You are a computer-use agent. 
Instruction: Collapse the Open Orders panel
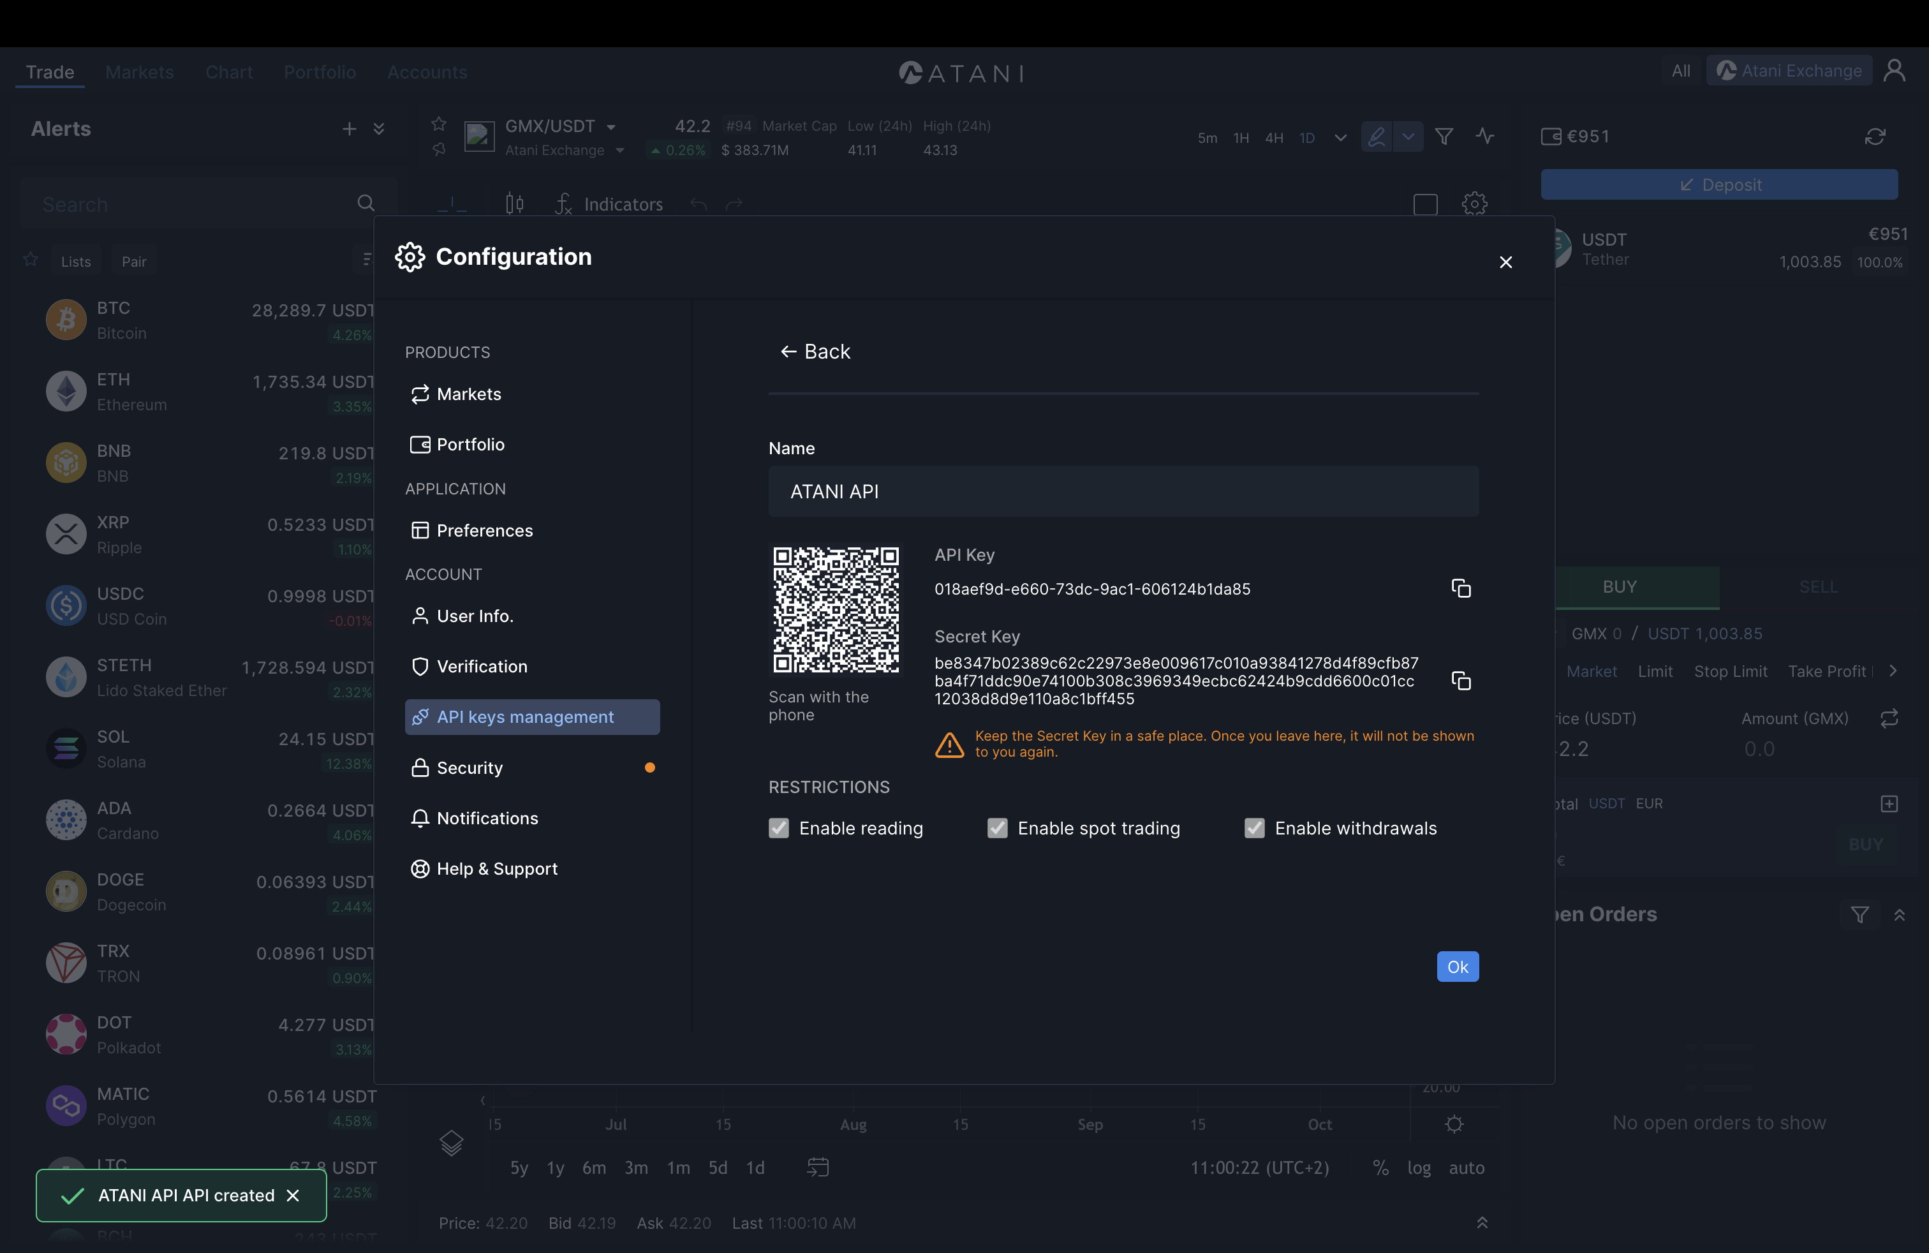click(x=1899, y=914)
